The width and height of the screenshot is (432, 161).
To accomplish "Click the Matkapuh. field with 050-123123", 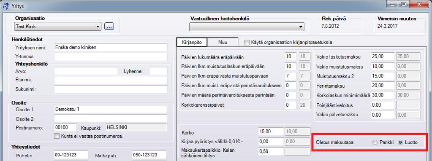I will [149, 155].
